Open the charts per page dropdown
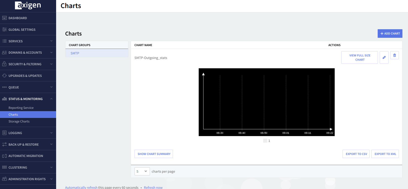The image size is (408, 189). click(x=142, y=171)
